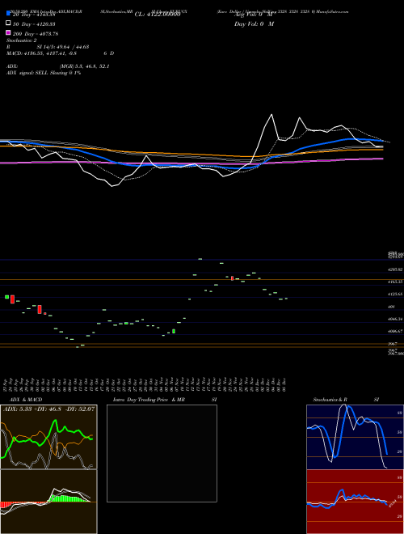
Task: Click the empty Intra Day chart box
Action: [x=162, y=453]
